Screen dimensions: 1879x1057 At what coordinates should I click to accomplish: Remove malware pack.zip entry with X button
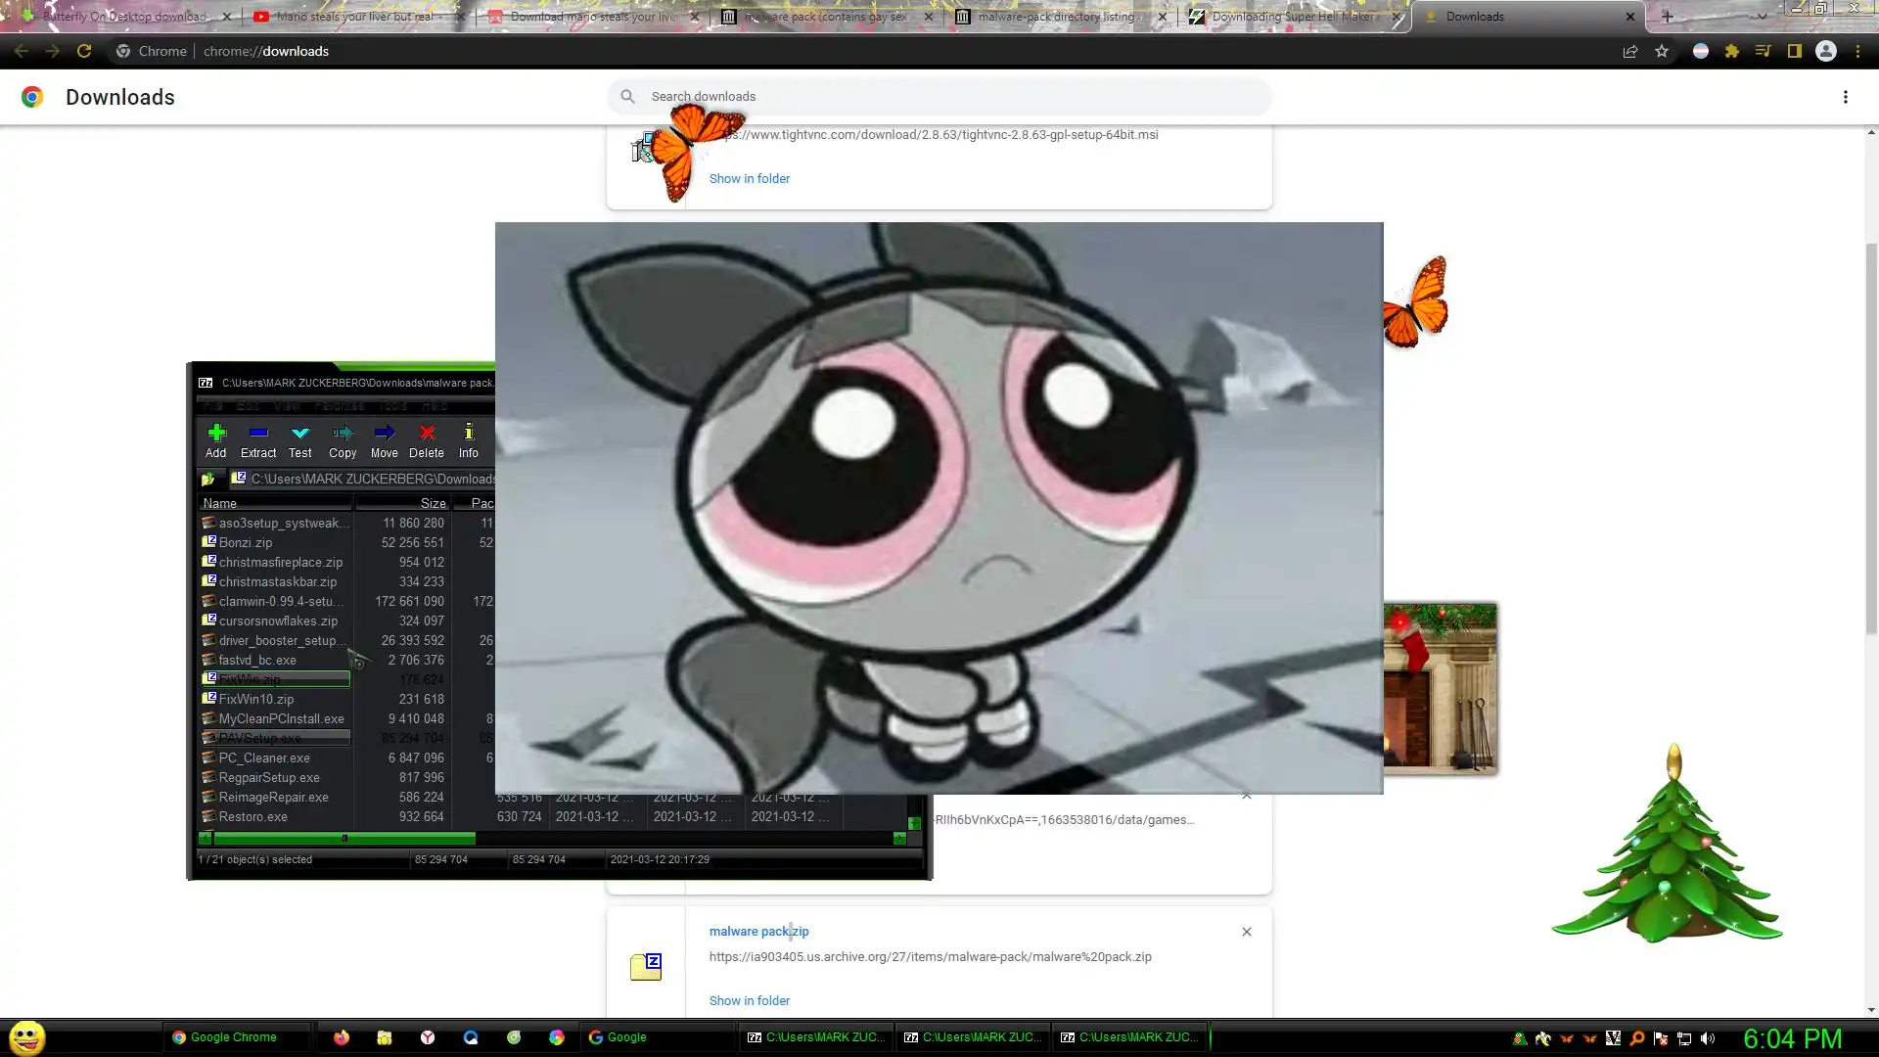pyautogui.click(x=1246, y=932)
